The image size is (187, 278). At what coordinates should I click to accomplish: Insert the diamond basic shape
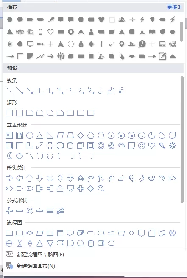81,136
